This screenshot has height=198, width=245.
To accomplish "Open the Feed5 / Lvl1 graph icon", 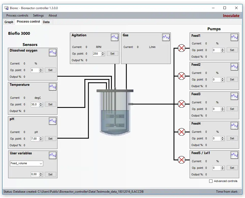I will click(x=234, y=155).
